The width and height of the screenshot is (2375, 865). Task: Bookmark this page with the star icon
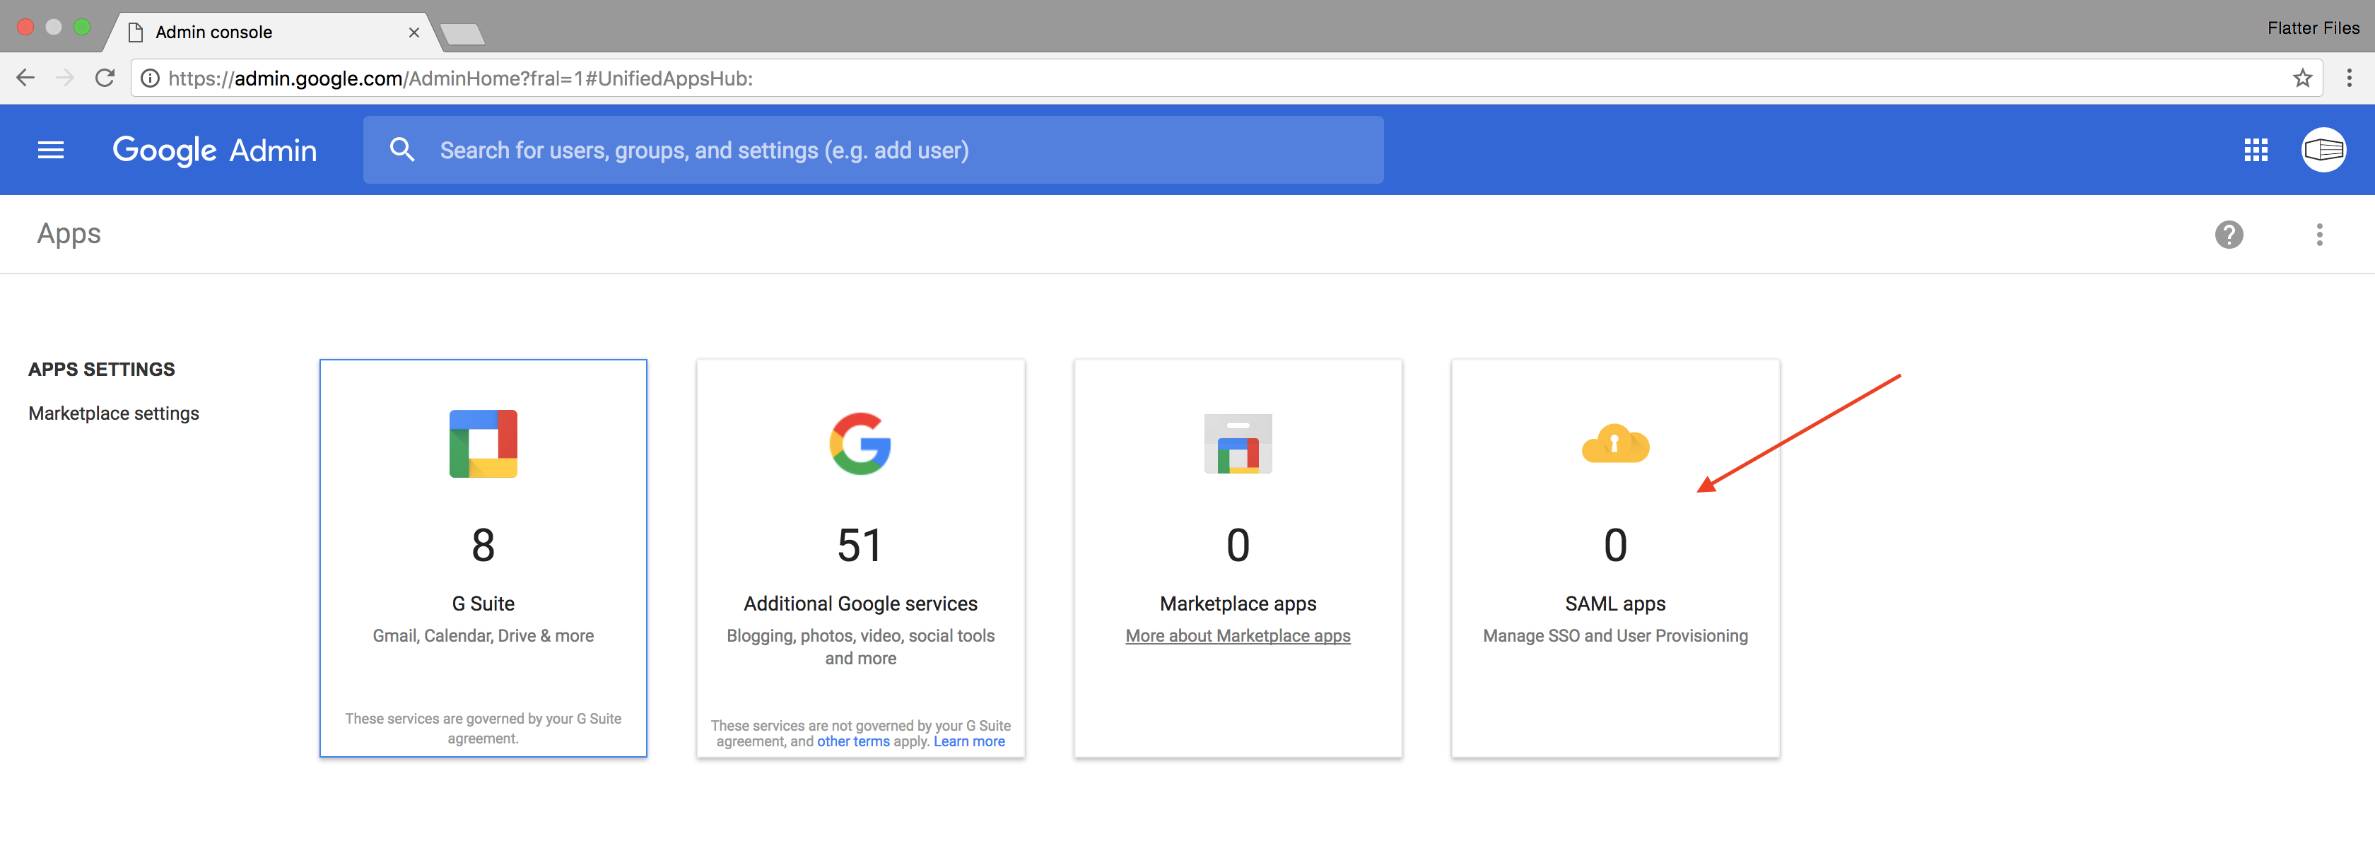(2302, 78)
